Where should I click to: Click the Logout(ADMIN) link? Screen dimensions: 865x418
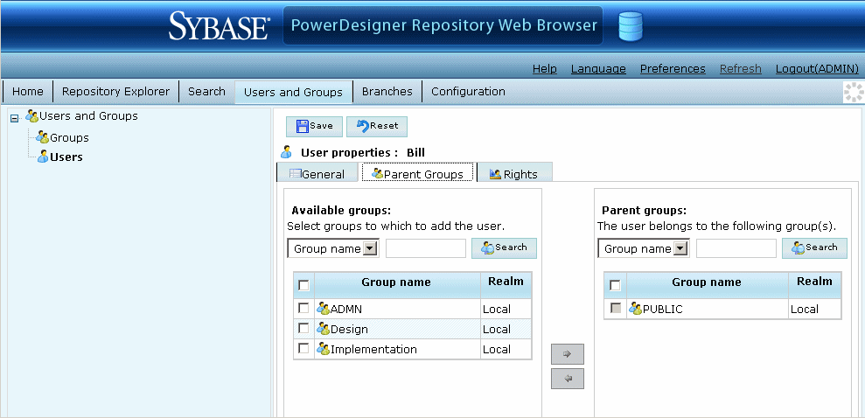(x=817, y=68)
